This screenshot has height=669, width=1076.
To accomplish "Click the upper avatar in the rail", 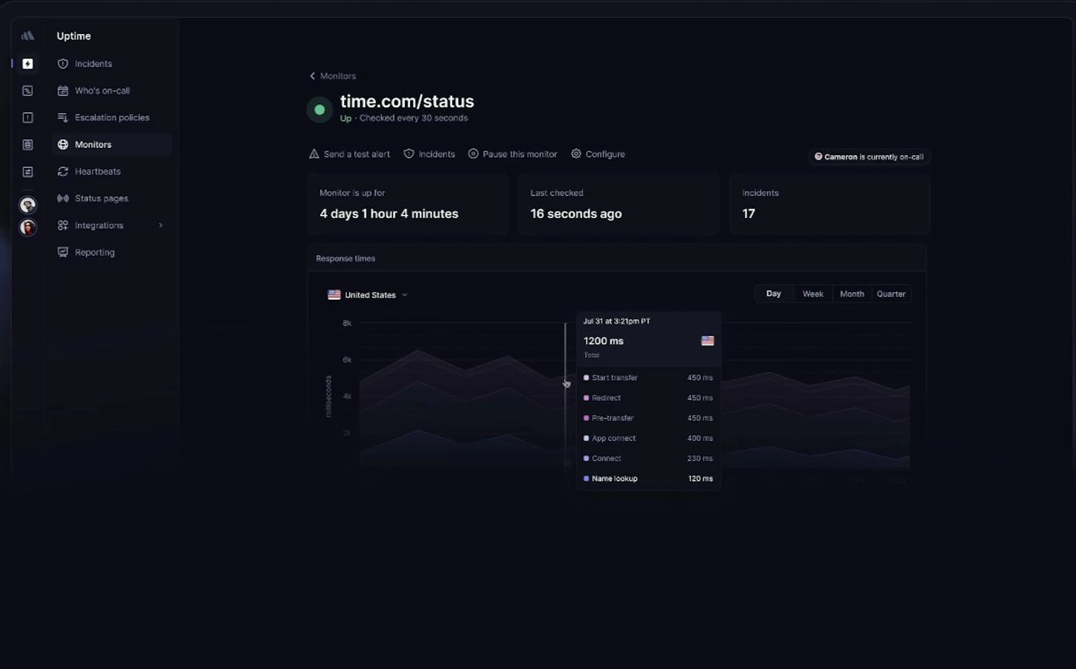I will 28,205.
